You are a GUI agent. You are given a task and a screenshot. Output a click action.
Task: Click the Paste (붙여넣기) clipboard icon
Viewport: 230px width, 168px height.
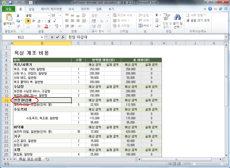9,17
